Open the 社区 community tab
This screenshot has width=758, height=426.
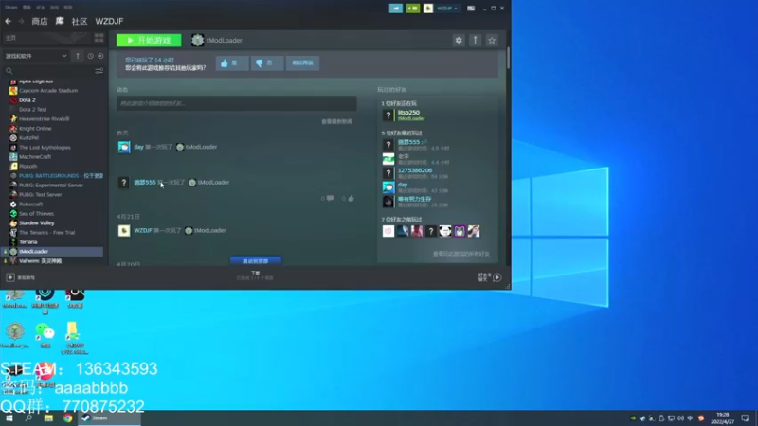[80, 21]
